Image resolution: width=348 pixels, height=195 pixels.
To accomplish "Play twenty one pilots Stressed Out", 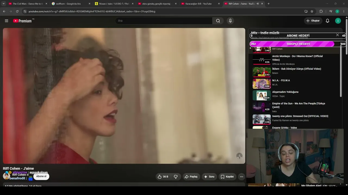I will tap(300, 116).
